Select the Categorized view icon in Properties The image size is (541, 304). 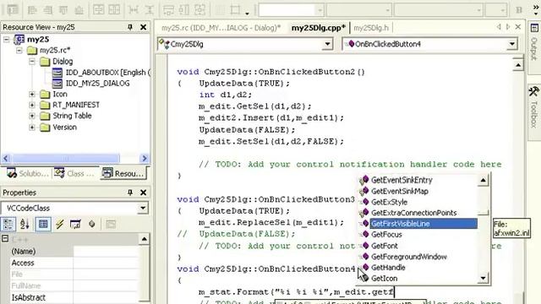click(8, 225)
